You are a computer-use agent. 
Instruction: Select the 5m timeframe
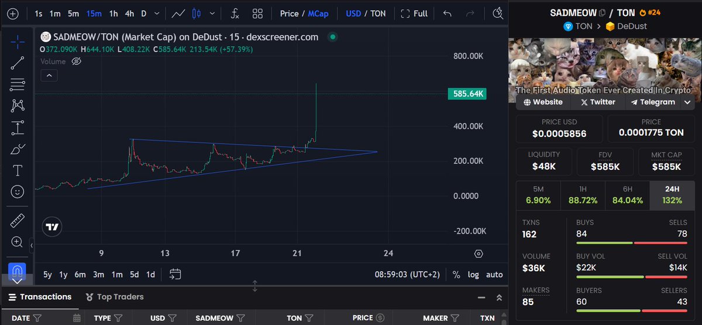[73, 13]
